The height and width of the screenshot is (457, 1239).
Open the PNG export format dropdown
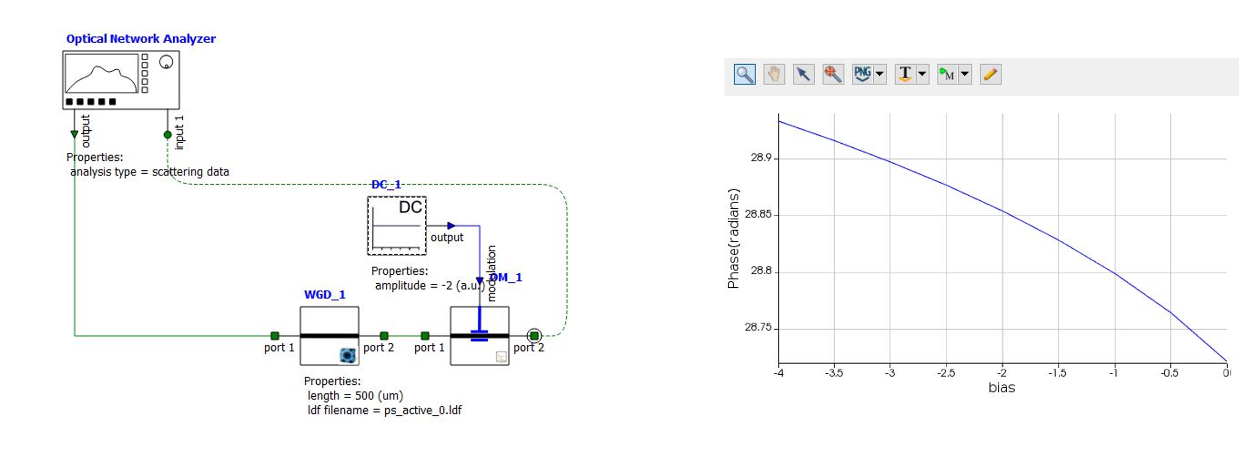[880, 74]
